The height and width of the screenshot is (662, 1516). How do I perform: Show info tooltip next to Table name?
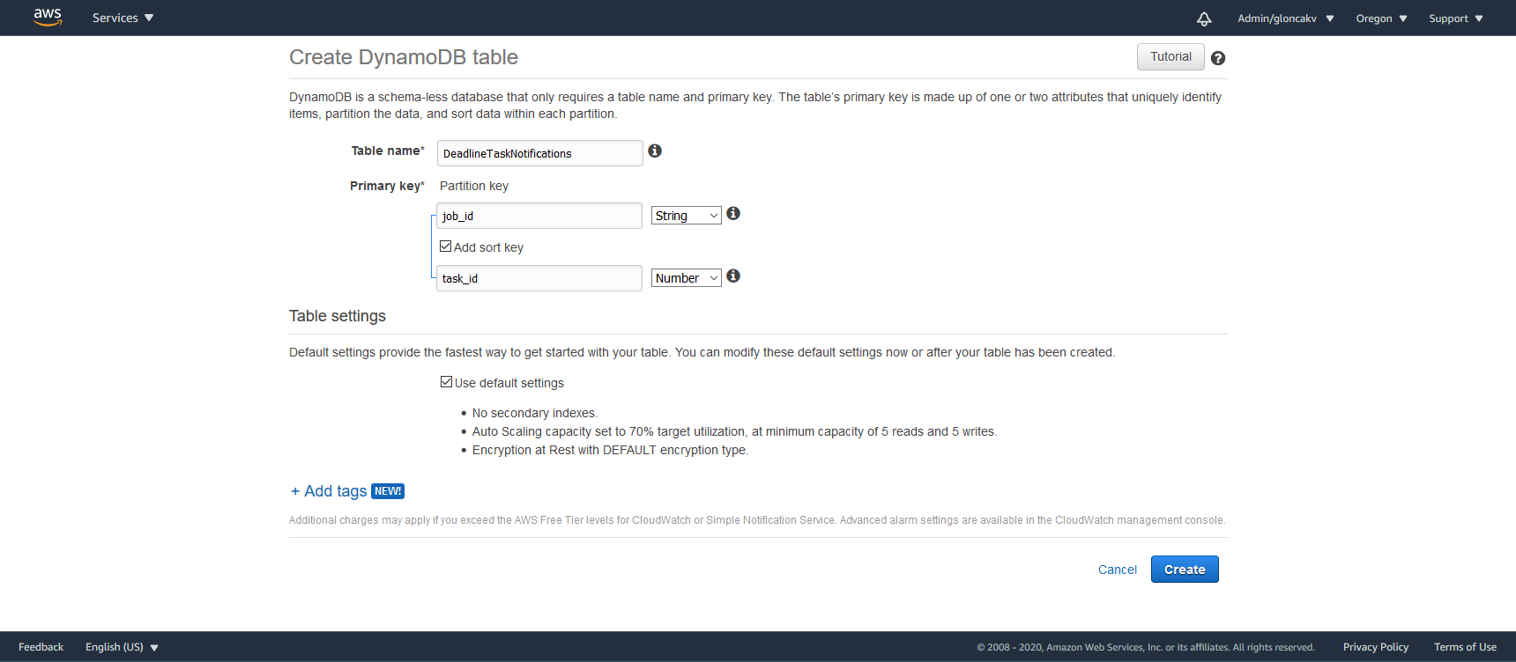655,151
